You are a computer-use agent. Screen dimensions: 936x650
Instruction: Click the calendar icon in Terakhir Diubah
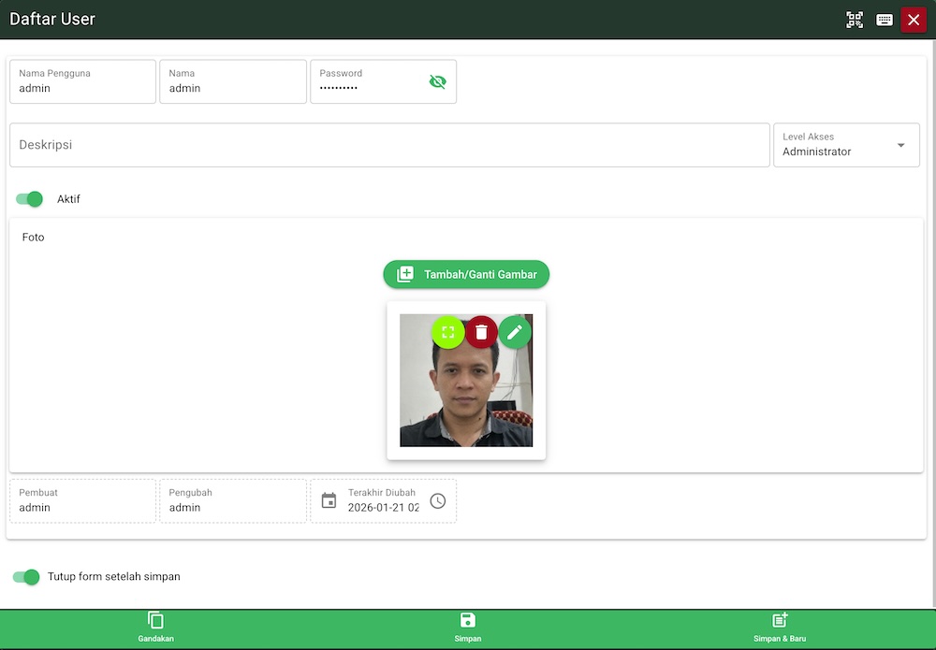[329, 500]
